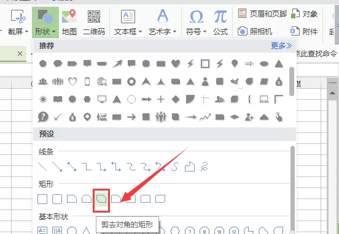Select the laptop shape
Image resolution: width=339 pixels, height=234 pixels.
[264, 99]
